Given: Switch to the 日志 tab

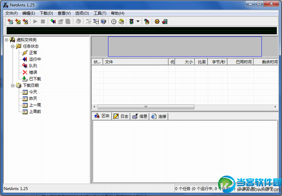Looking at the screenshot, I should coord(121,117).
